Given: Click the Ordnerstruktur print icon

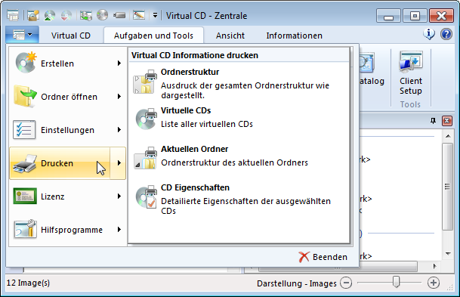Looking at the screenshot, I should pos(145,82).
